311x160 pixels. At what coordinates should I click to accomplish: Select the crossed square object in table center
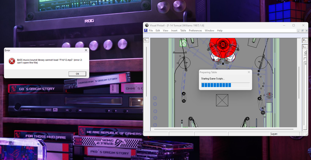coord(222,100)
